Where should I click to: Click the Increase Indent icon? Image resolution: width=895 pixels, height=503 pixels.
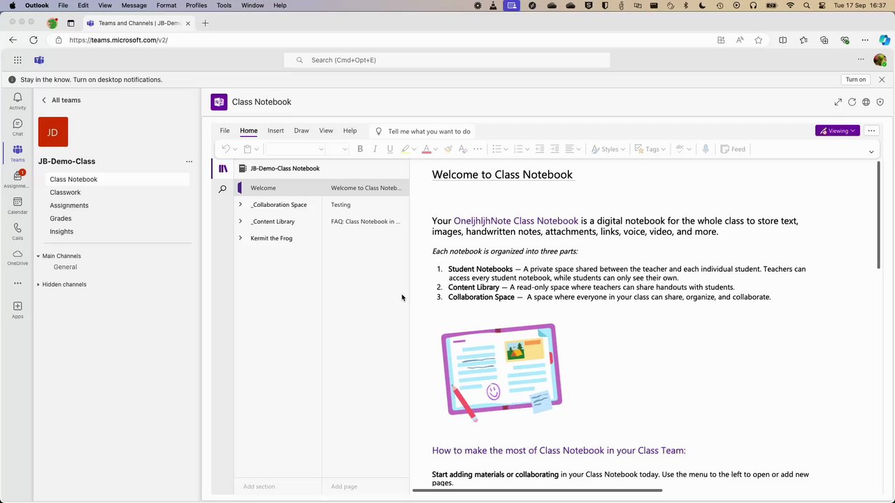point(554,149)
